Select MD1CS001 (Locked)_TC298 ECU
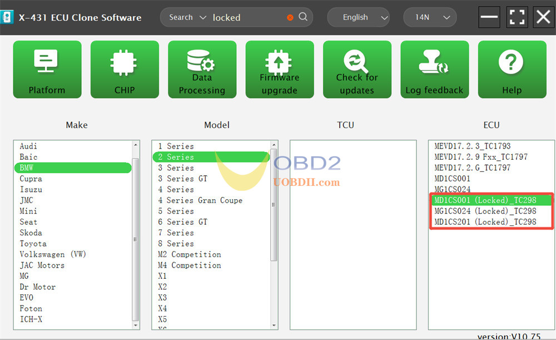The height and width of the screenshot is (340, 556). (491, 200)
